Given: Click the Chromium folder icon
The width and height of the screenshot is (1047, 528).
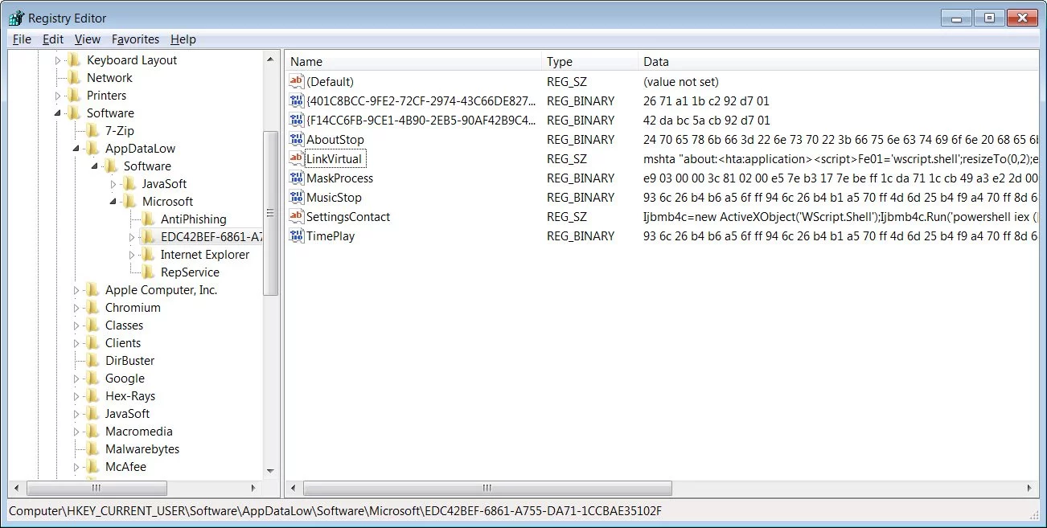Looking at the screenshot, I should click(93, 308).
